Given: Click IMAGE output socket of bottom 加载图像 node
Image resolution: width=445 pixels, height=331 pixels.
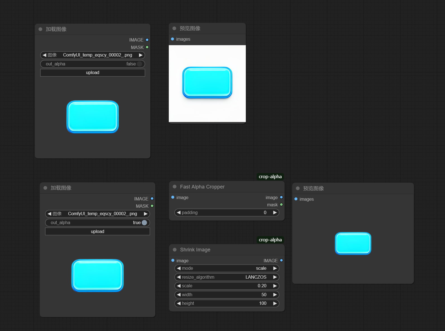Looking at the screenshot, I should pyautogui.click(x=152, y=198).
